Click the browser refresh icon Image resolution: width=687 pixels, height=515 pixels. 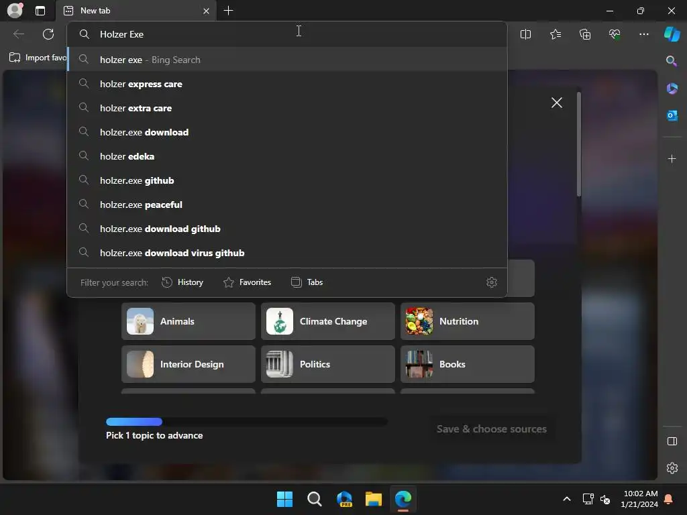click(48, 34)
